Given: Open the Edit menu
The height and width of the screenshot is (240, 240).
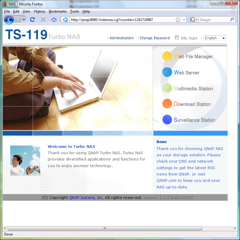Looking at the screenshot, I should click(16, 11).
